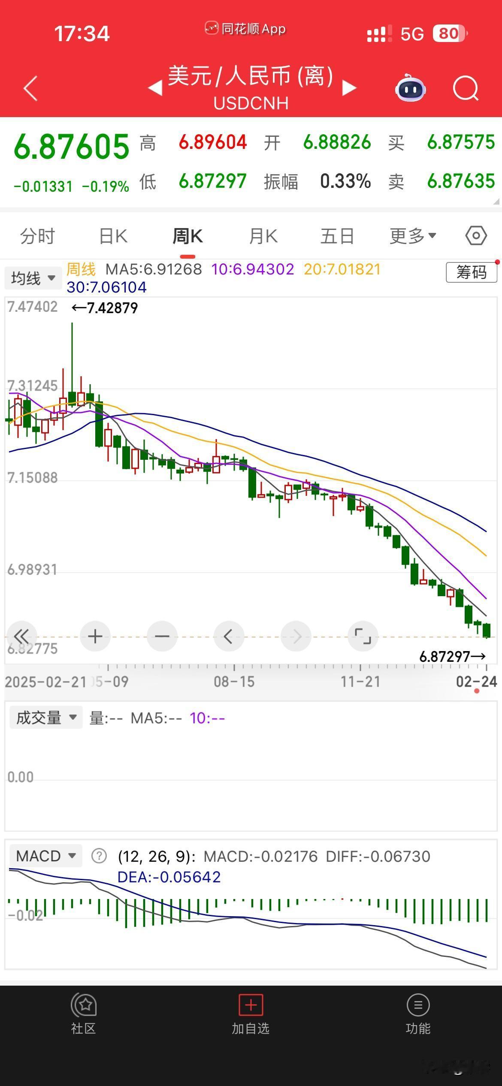This screenshot has width=502, height=1086.
Task: Tap the DIFF:-0.06730 value
Action: coord(378,857)
